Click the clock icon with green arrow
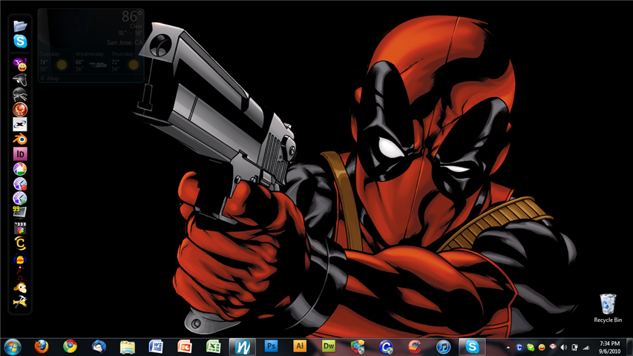Image resolution: width=633 pixels, height=356 pixels. pos(20,198)
